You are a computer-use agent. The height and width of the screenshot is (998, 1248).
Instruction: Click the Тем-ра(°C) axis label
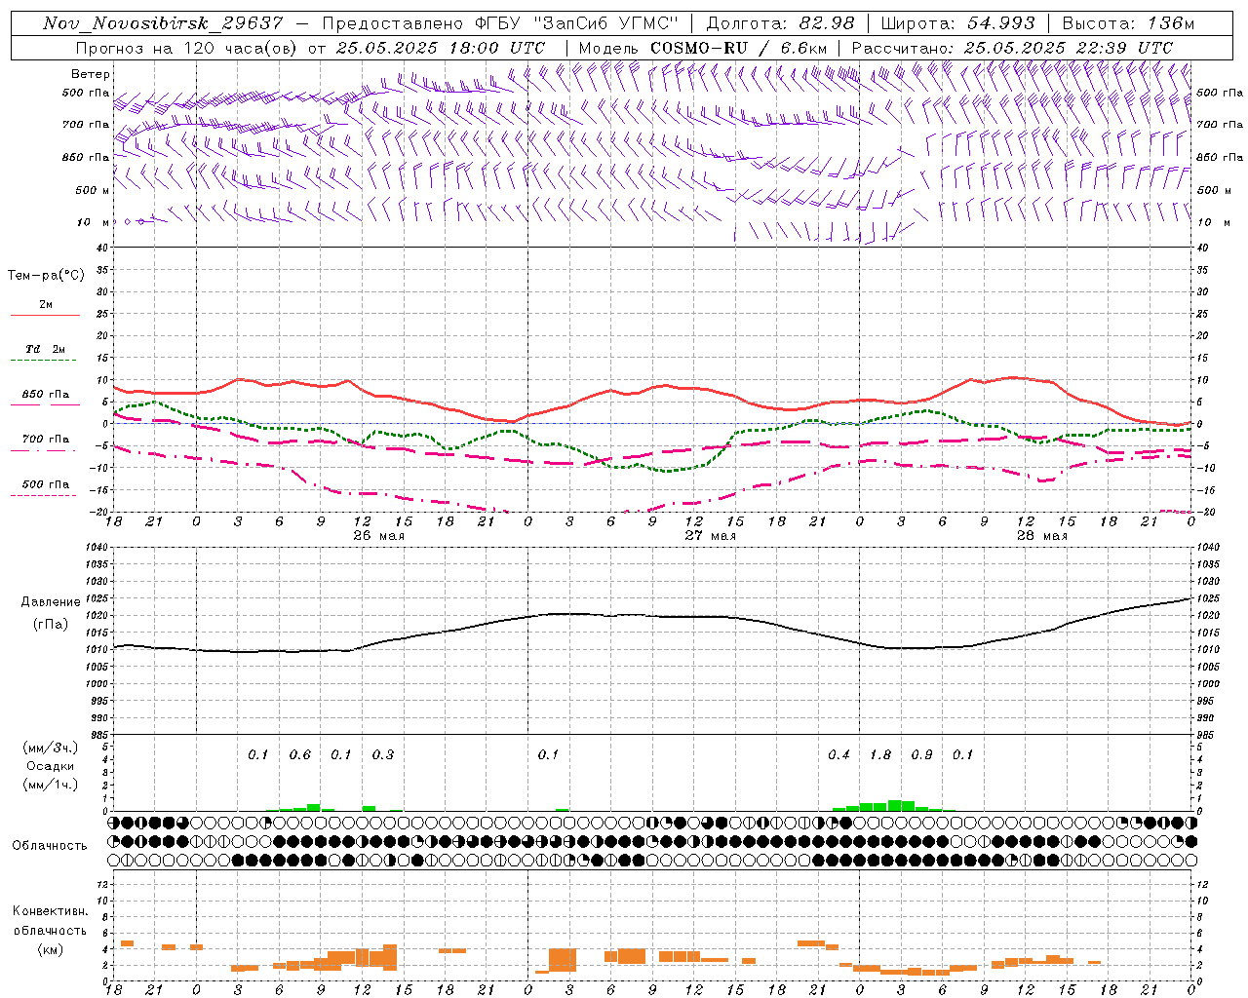(x=46, y=276)
